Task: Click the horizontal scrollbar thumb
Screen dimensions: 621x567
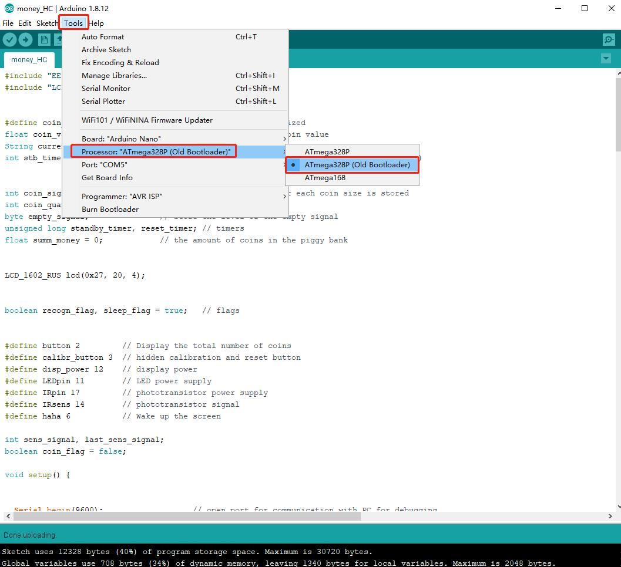Action: [x=187, y=517]
